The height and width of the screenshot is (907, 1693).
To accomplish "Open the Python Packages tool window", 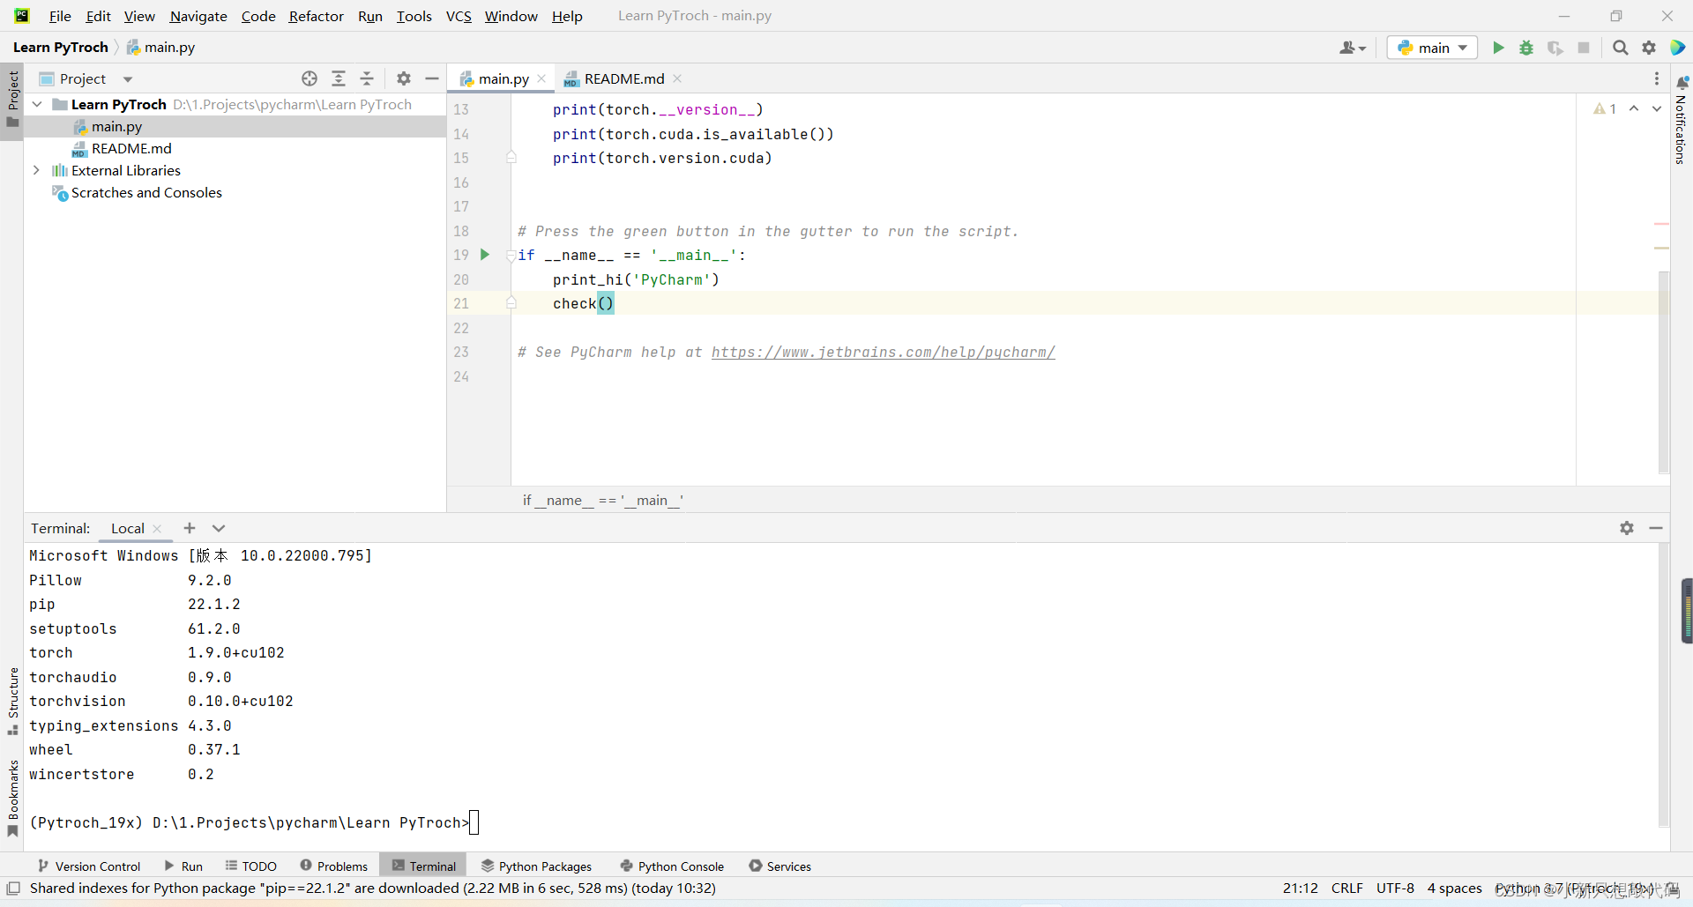I will (x=536, y=866).
